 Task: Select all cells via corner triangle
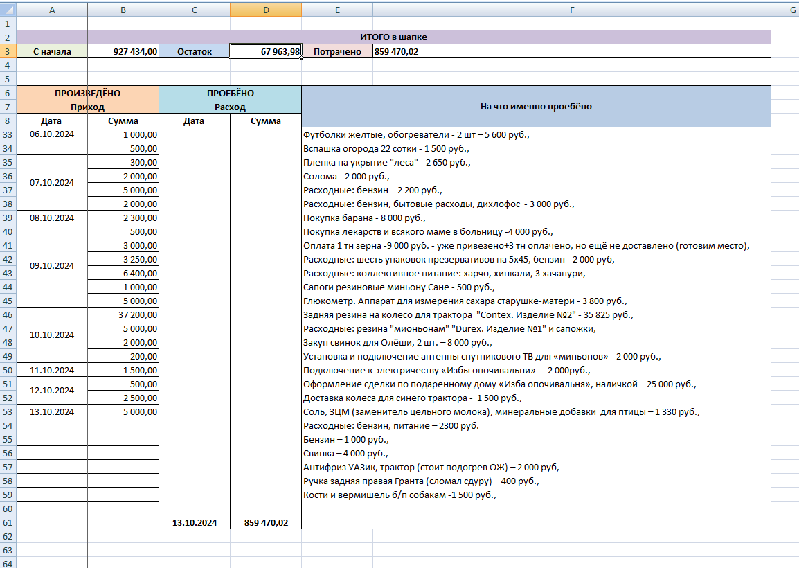coord(8,10)
